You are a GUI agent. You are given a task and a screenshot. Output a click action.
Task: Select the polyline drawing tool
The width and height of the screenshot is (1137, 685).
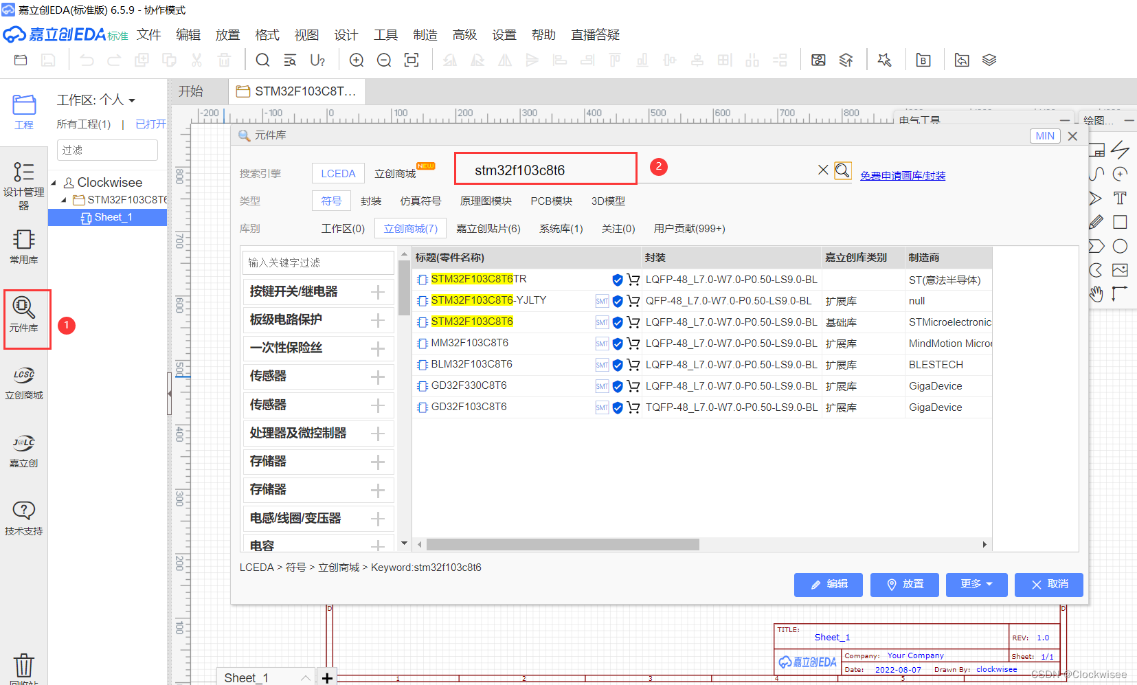click(x=1120, y=149)
